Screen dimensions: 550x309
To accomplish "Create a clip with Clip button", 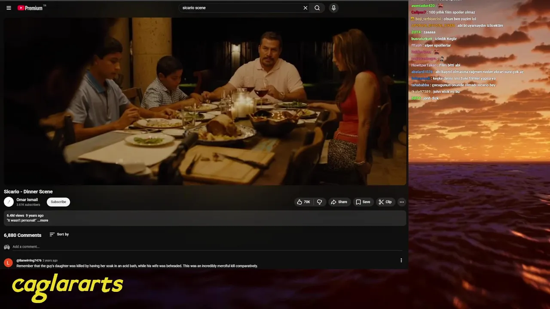I will 385,202.
